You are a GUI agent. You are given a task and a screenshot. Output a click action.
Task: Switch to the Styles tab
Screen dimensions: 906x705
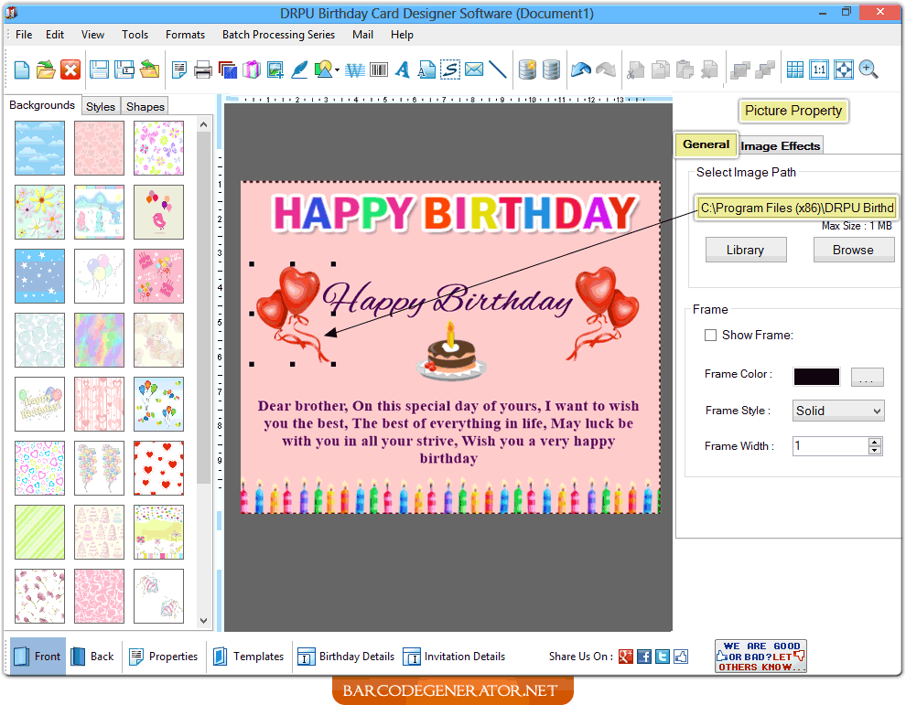pyautogui.click(x=101, y=106)
